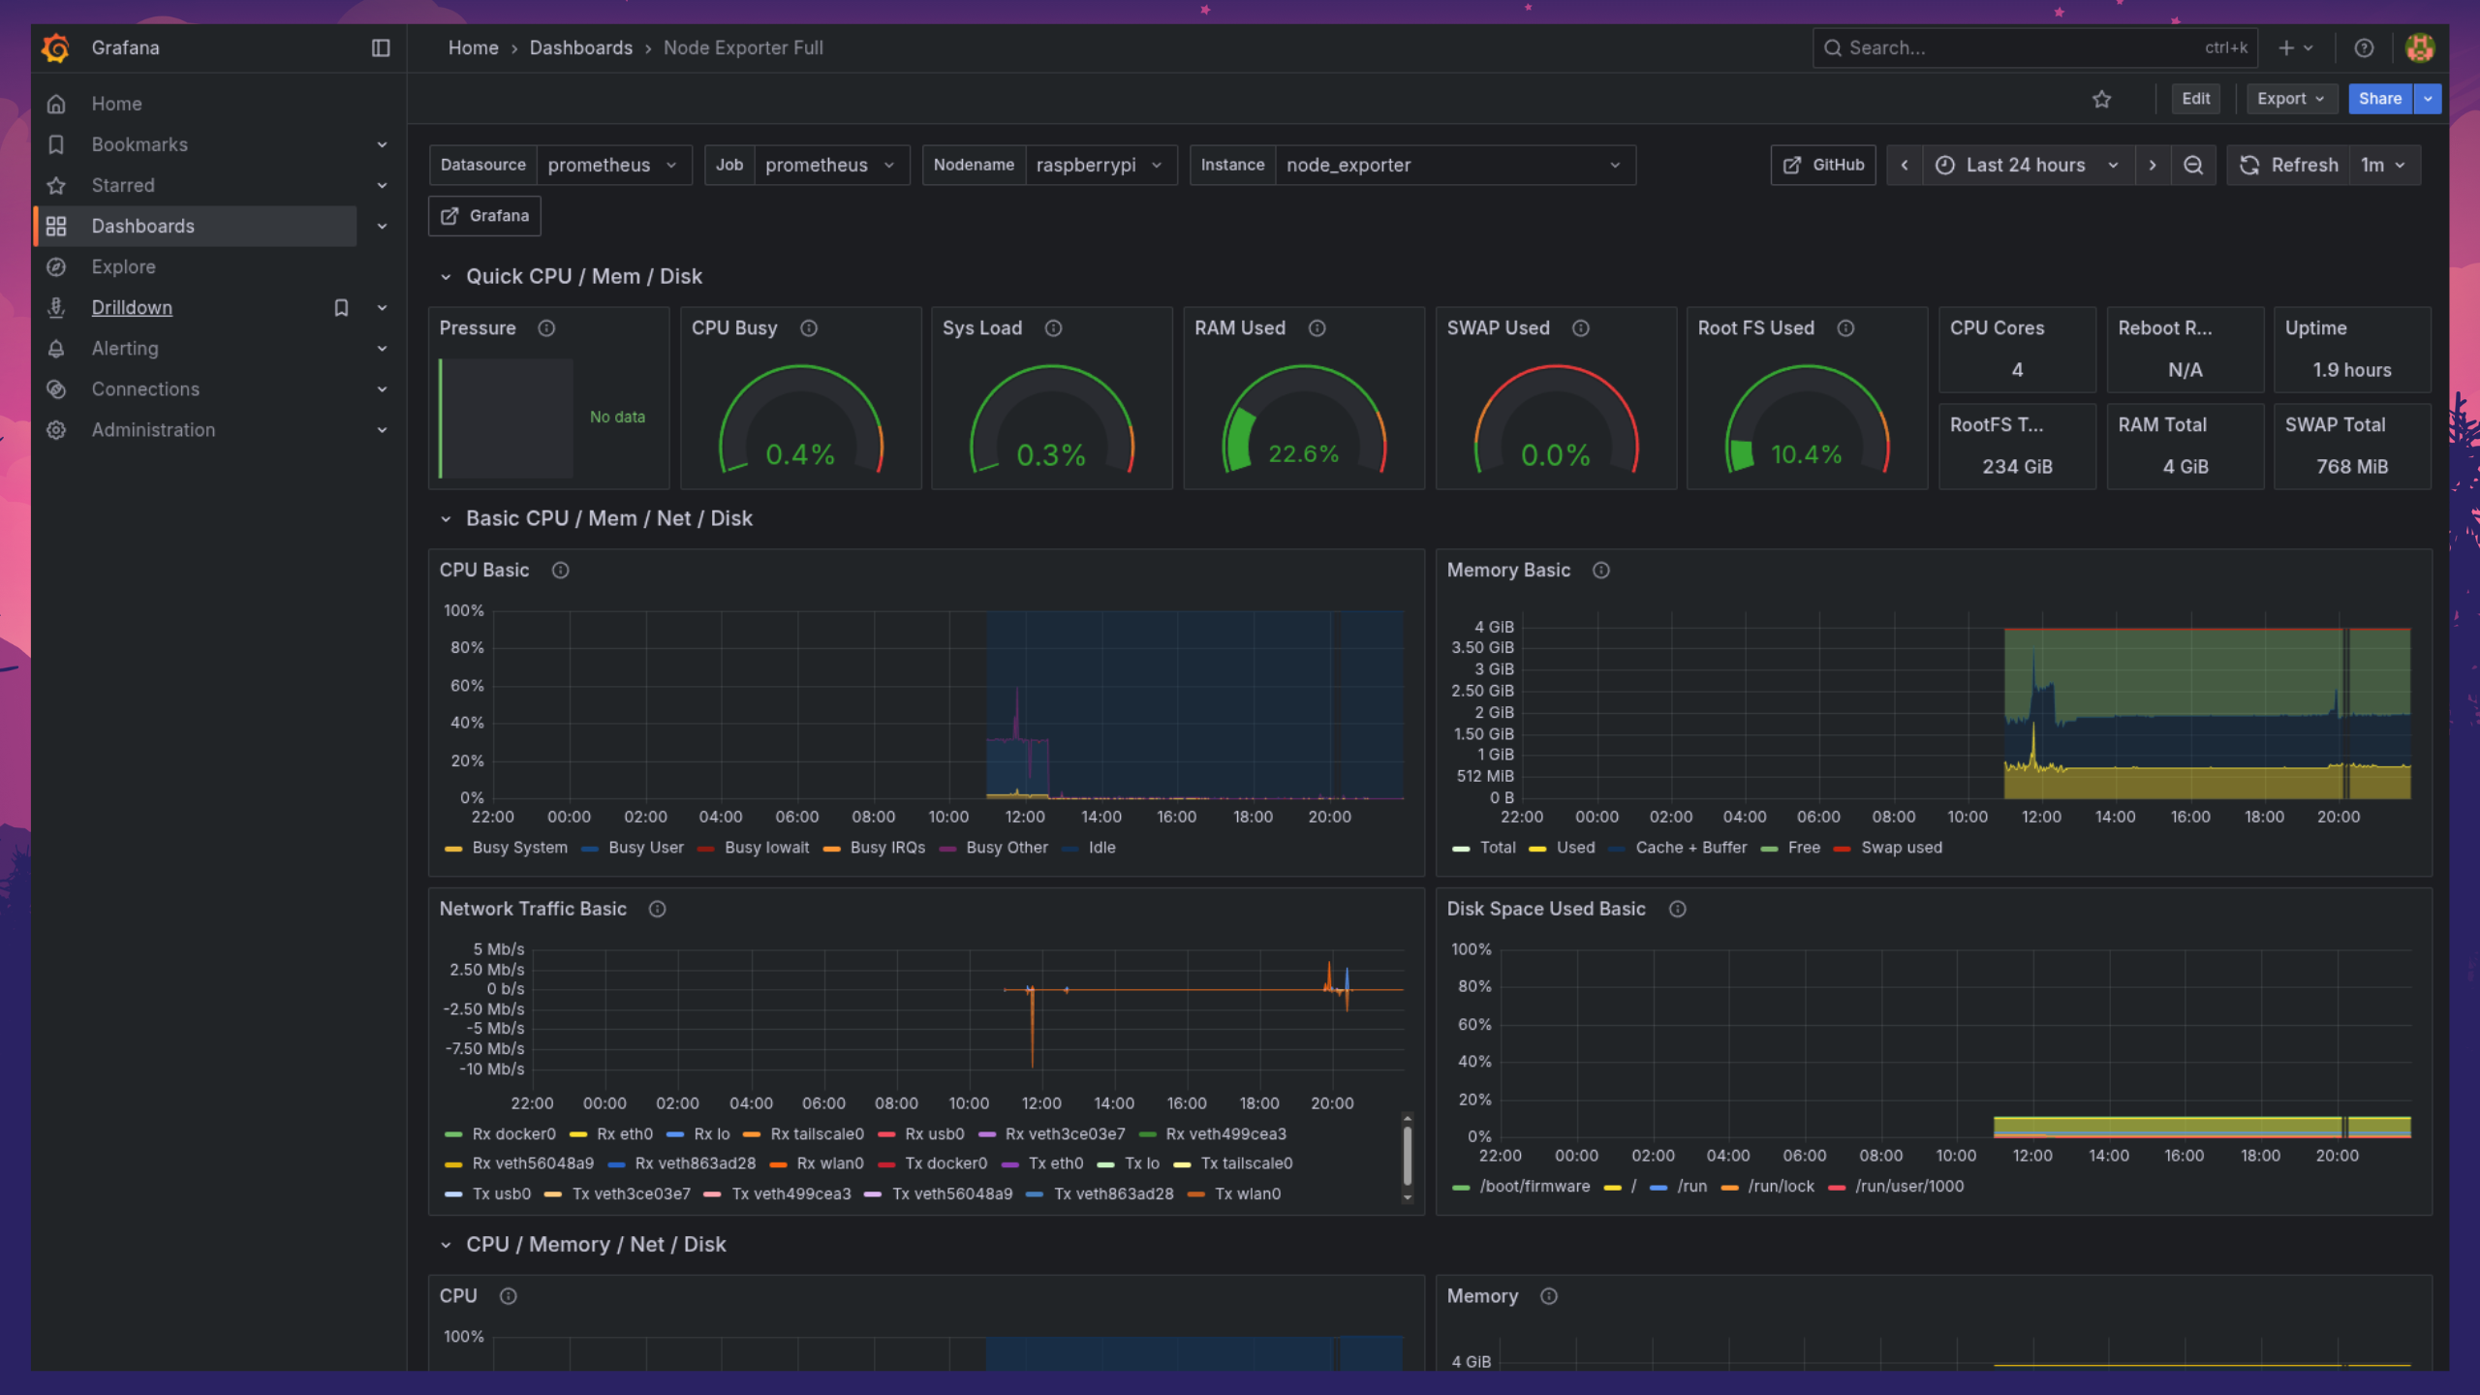The image size is (2480, 1395).
Task: Open the Nodename raspberrypi dropdown
Action: (1100, 165)
